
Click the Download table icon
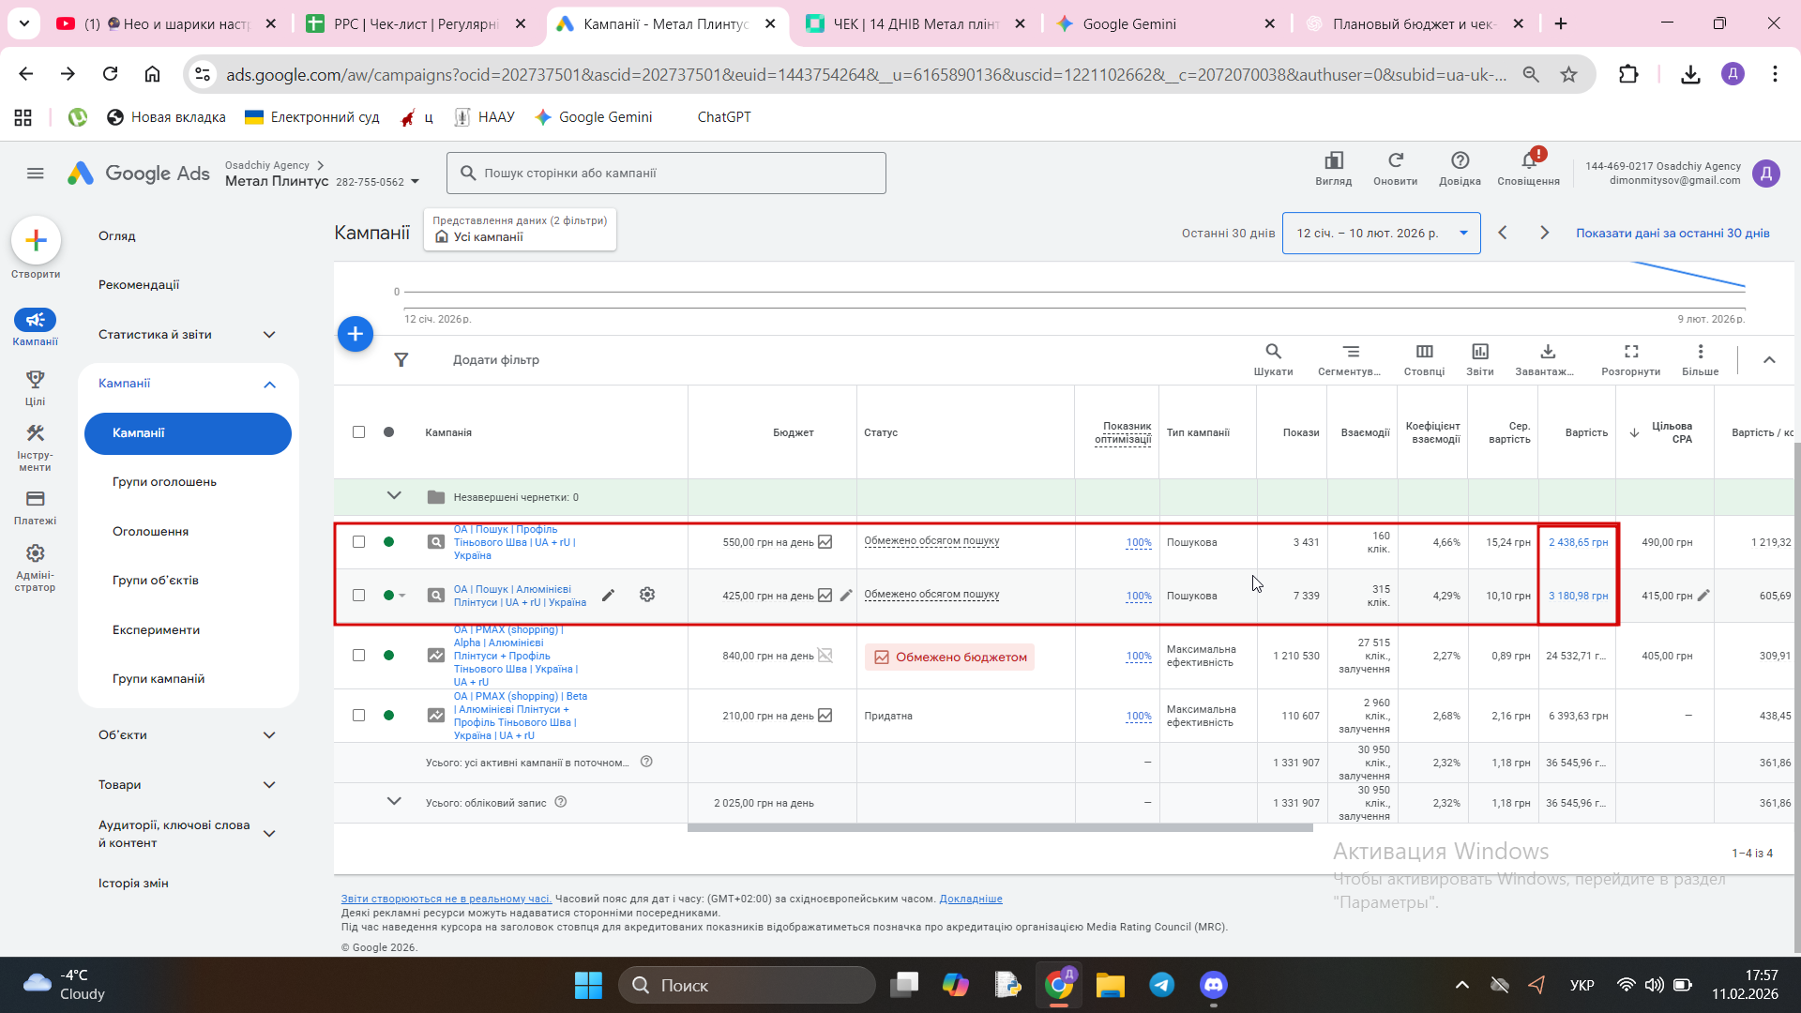point(1547,352)
